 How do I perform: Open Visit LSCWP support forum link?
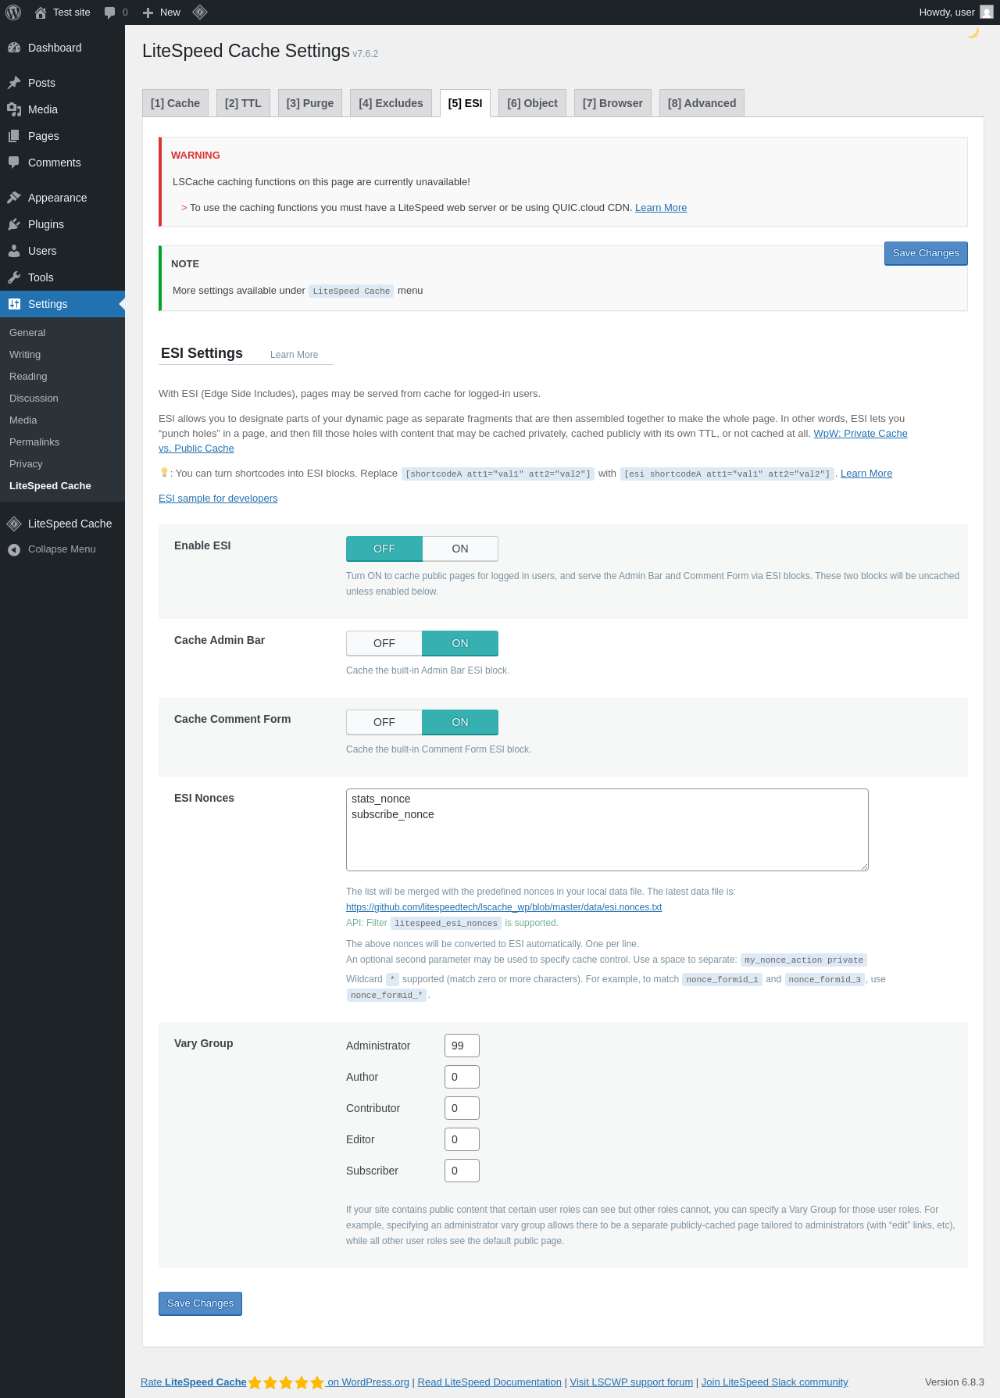click(631, 1382)
